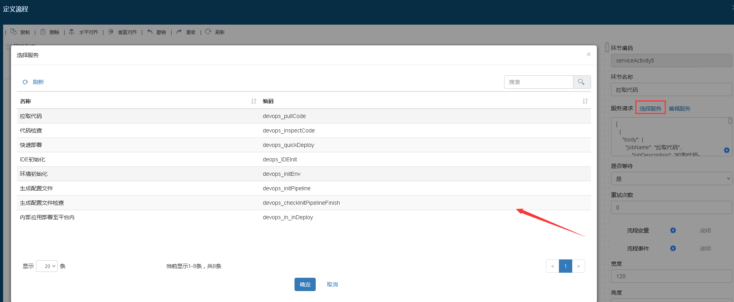Focus the 搜索 search input field
This screenshot has height=302, width=734.
coord(539,82)
